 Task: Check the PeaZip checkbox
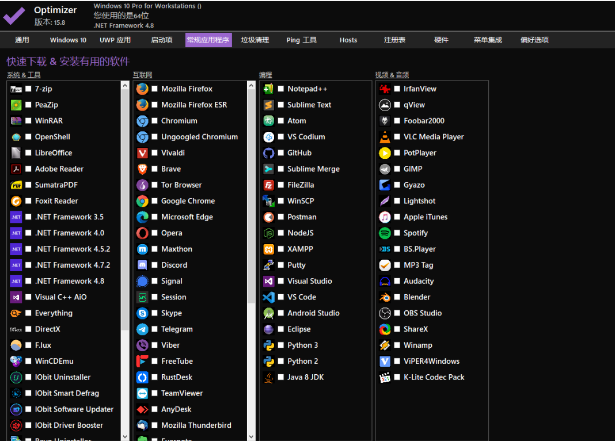(28, 105)
